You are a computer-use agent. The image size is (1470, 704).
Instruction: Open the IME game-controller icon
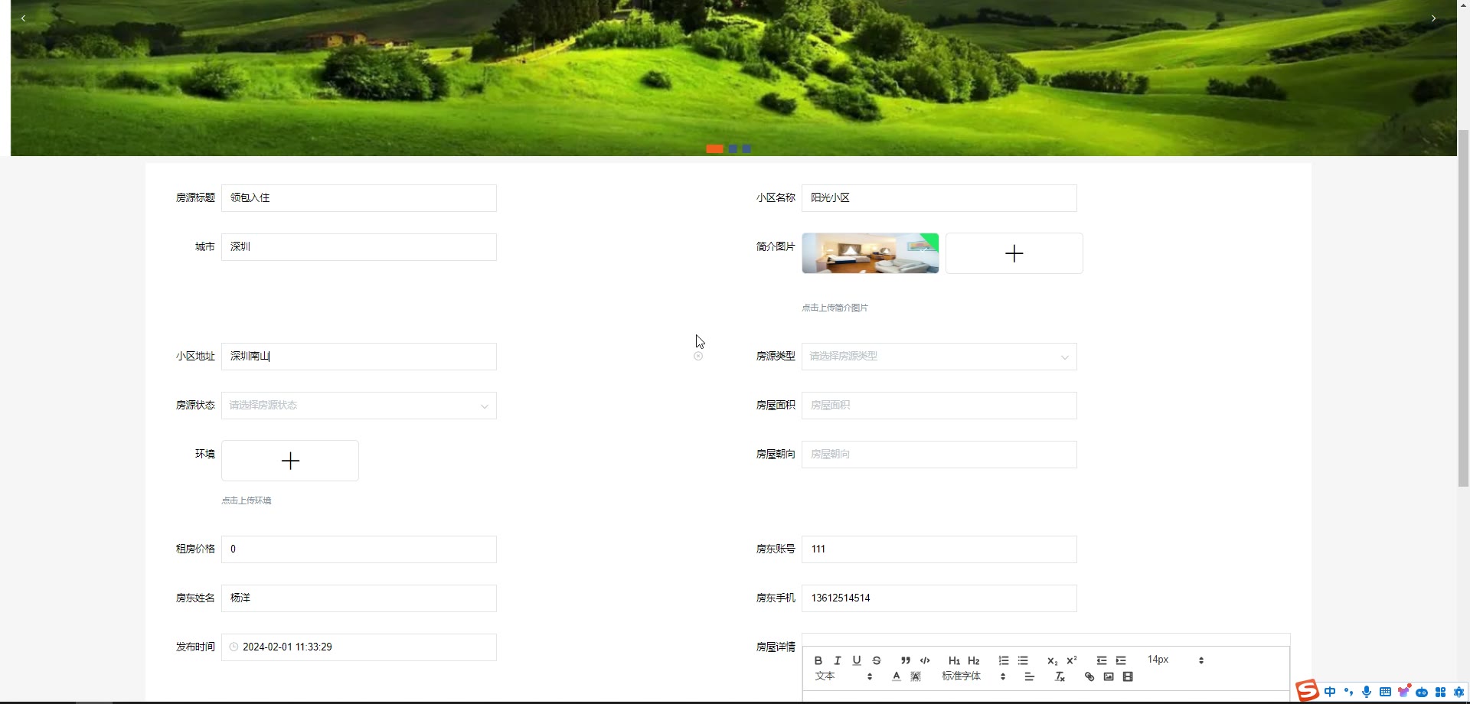pyautogui.click(x=1422, y=692)
